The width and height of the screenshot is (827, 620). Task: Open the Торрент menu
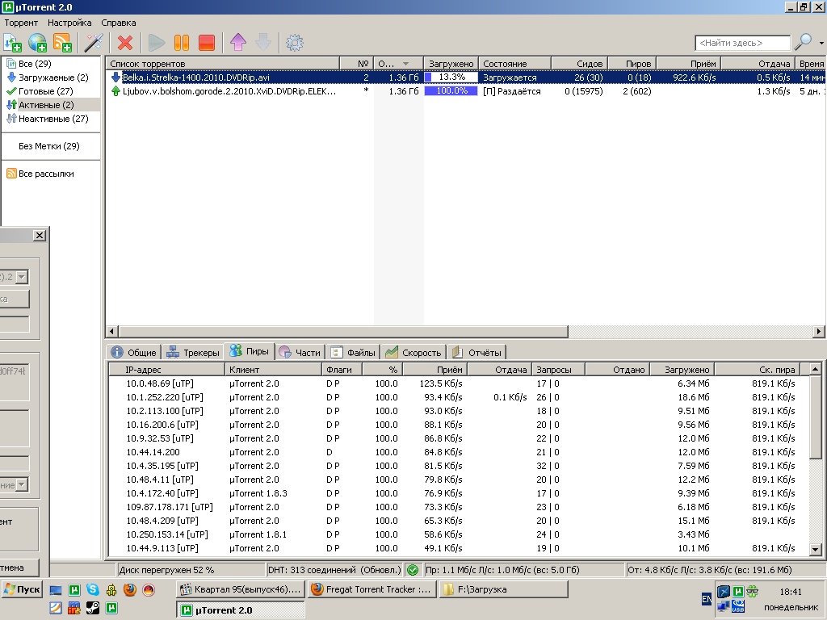pos(21,23)
